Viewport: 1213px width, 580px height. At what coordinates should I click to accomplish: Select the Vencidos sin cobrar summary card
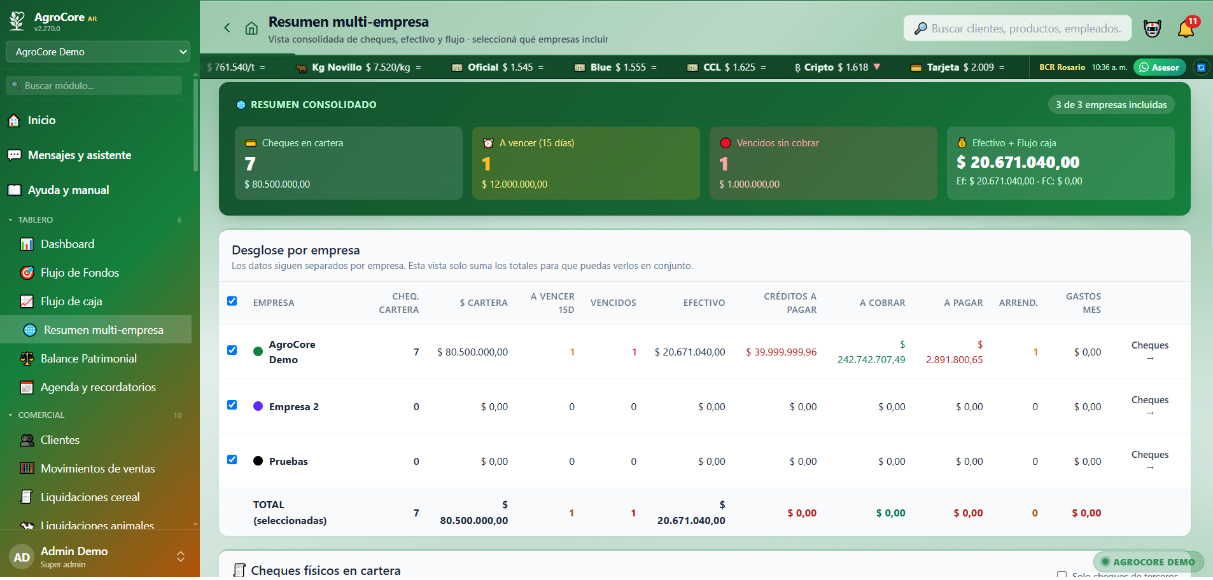point(824,163)
